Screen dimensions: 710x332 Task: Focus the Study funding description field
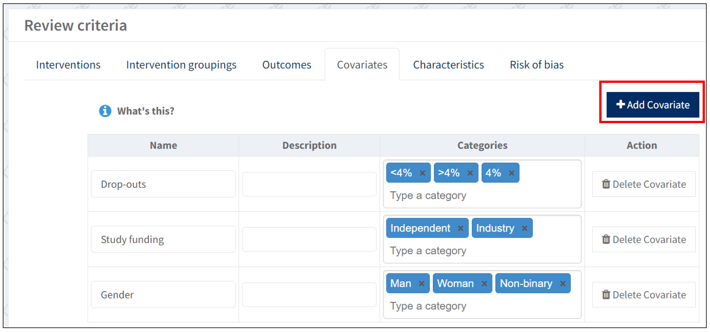[x=309, y=239]
